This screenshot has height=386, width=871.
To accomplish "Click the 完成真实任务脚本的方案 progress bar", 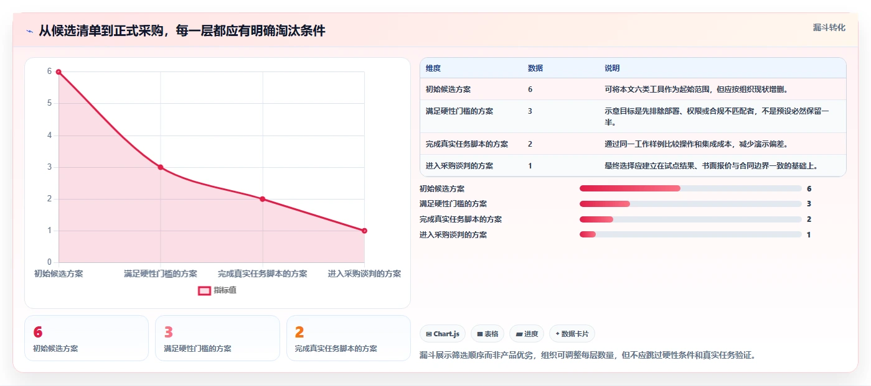I will click(690, 219).
